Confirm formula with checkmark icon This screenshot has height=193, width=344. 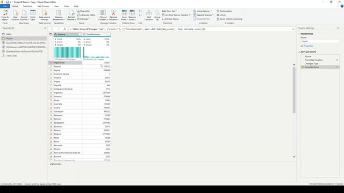[x=59, y=29]
